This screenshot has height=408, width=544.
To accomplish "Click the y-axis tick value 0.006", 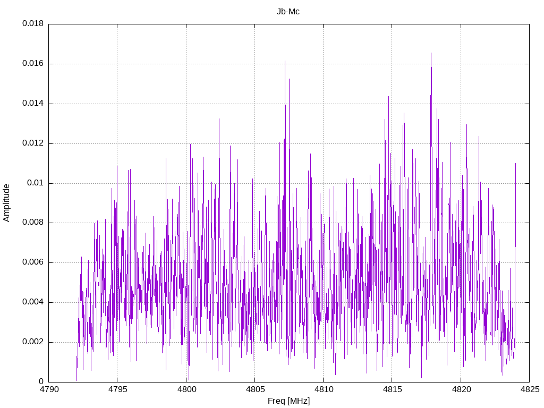I will pos(33,262).
